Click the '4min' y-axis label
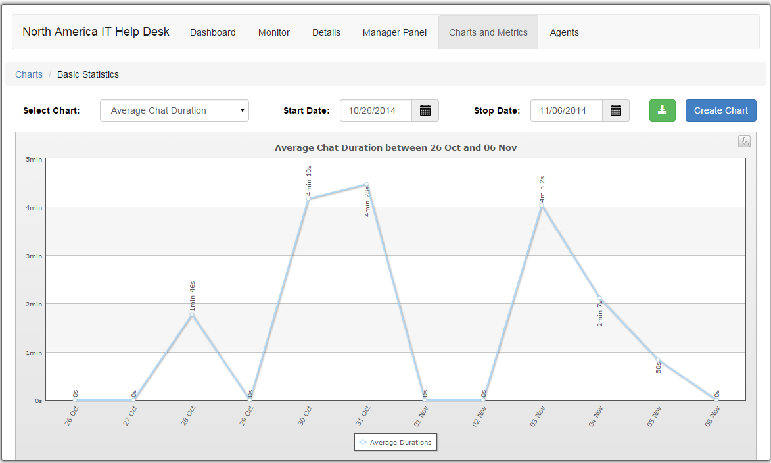The width and height of the screenshot is (771, 463). click(x=34, y=208)
